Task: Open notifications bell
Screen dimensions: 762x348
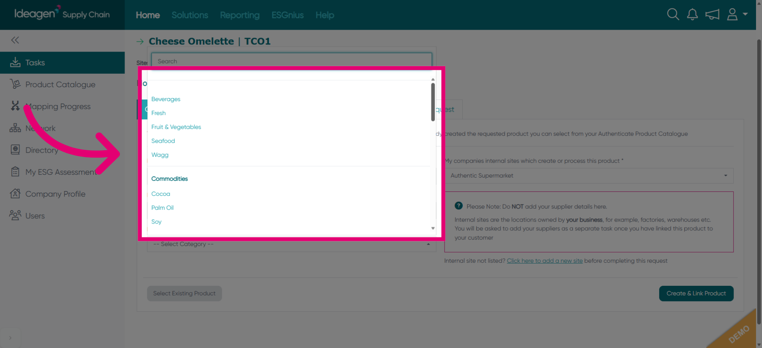Action: pos(693,15)
